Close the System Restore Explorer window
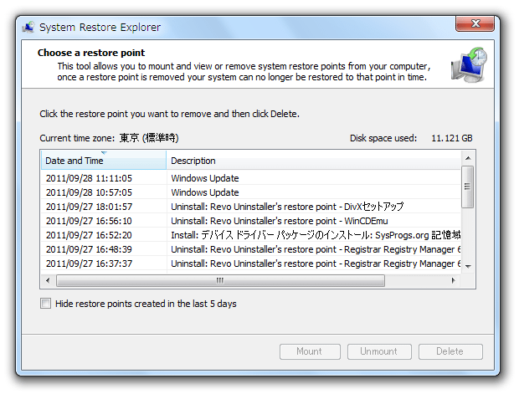Screen dimensions: 519x394 click(475, 23)
